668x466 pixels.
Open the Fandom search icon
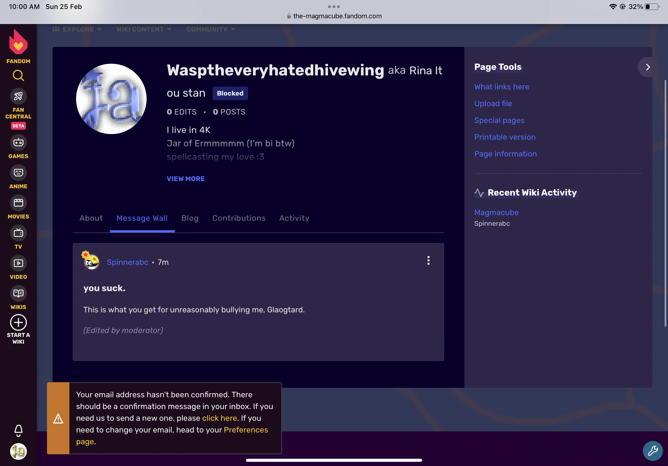coord(18,75)
